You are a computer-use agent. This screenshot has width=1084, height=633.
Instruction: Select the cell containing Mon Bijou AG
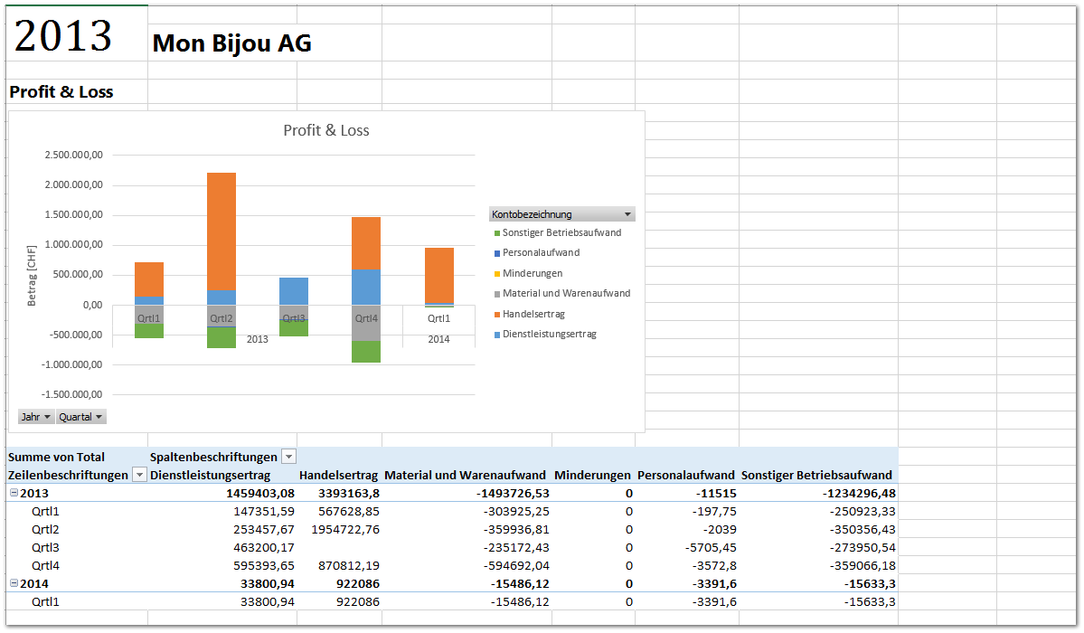(232, 43)
